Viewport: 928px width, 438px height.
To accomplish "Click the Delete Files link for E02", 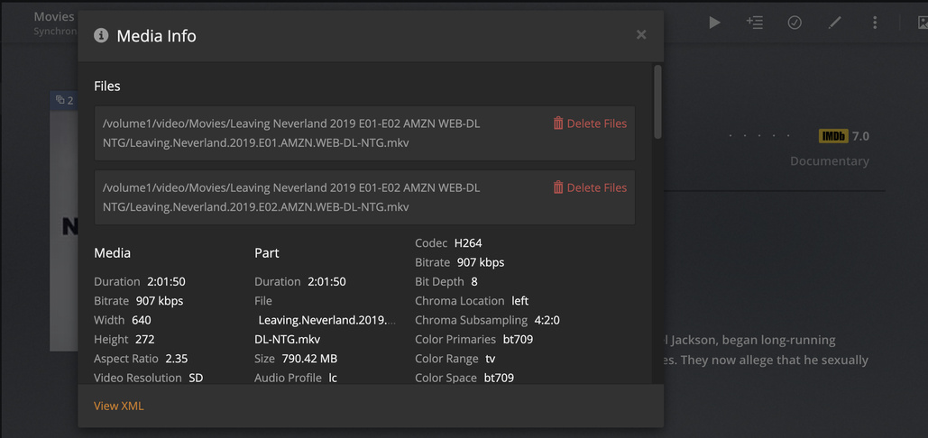I will click(x=596, y=187).
